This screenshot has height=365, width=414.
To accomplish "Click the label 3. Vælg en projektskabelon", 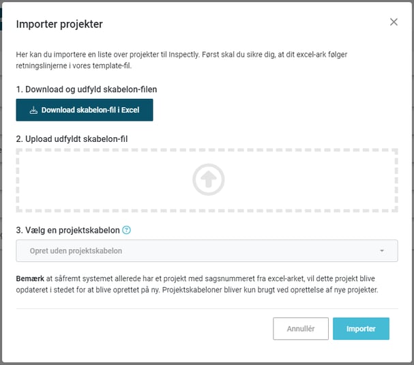I will click(x=68, y=230).
